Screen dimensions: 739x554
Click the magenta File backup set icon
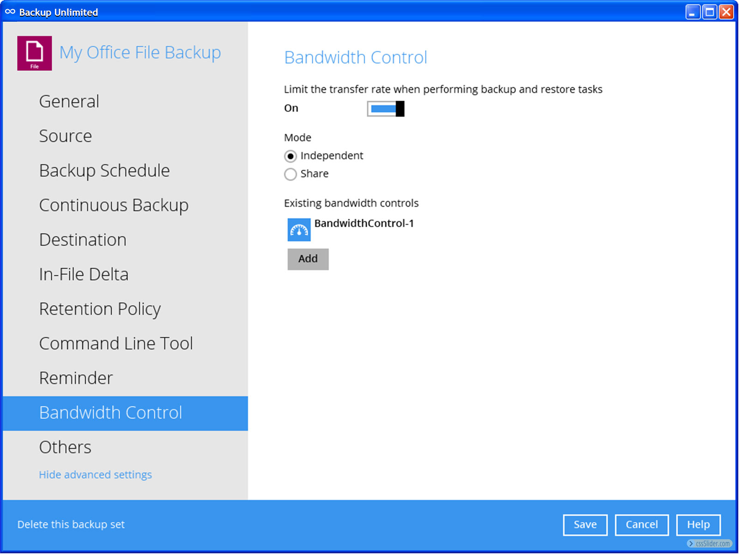coord(34,53)
